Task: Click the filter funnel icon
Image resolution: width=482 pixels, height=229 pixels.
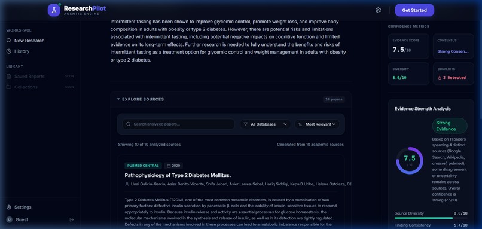Action: 246,124
